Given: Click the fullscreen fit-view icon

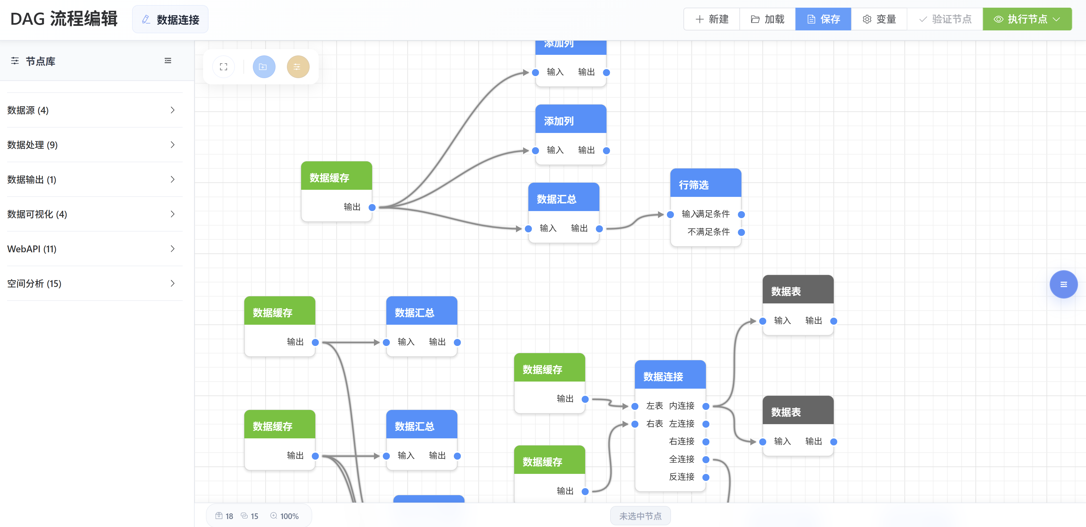Looking at the screenshot, I should [x=224, y=66].
